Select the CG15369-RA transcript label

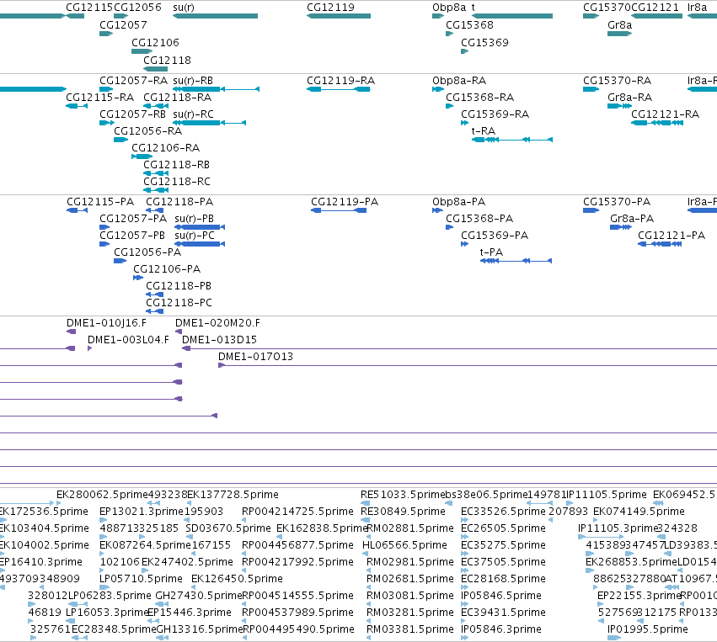[495, 114]
